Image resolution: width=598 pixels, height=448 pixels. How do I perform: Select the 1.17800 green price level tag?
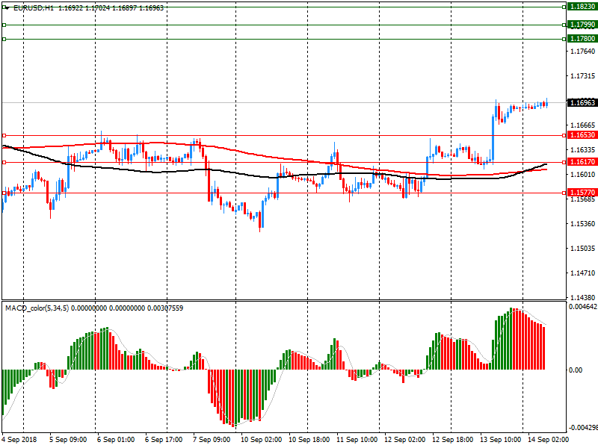(x=582, y=39)
